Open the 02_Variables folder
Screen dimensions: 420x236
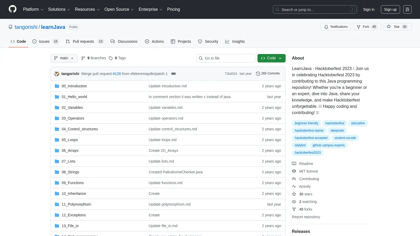tap(72, 108)
